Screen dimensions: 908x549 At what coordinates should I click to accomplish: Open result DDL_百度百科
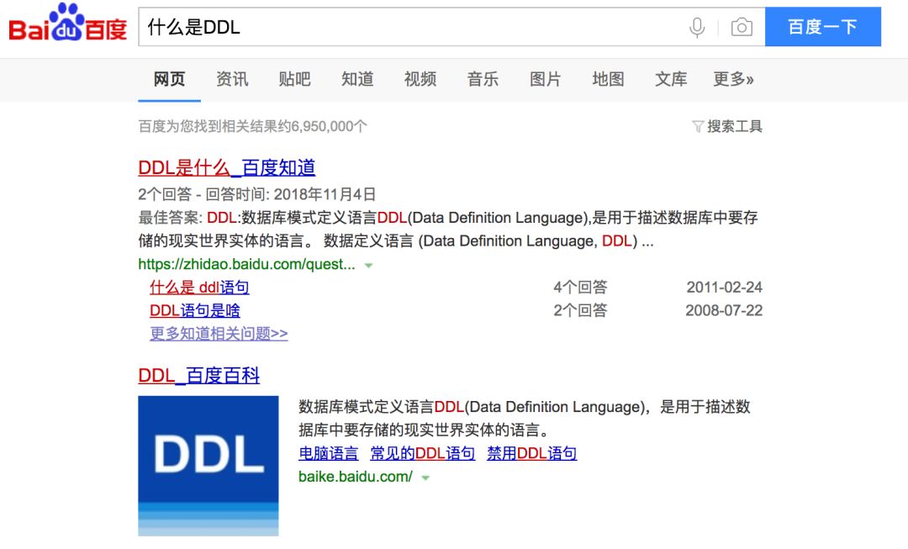[198, 375]
